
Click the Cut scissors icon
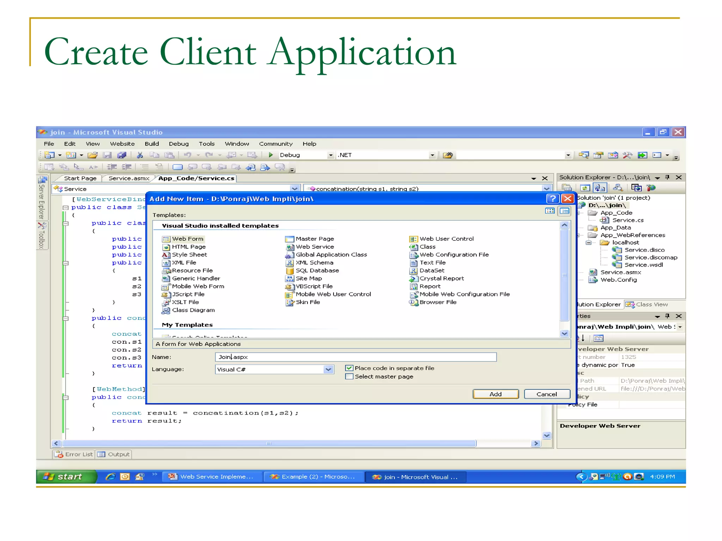(x=140, y=155)
